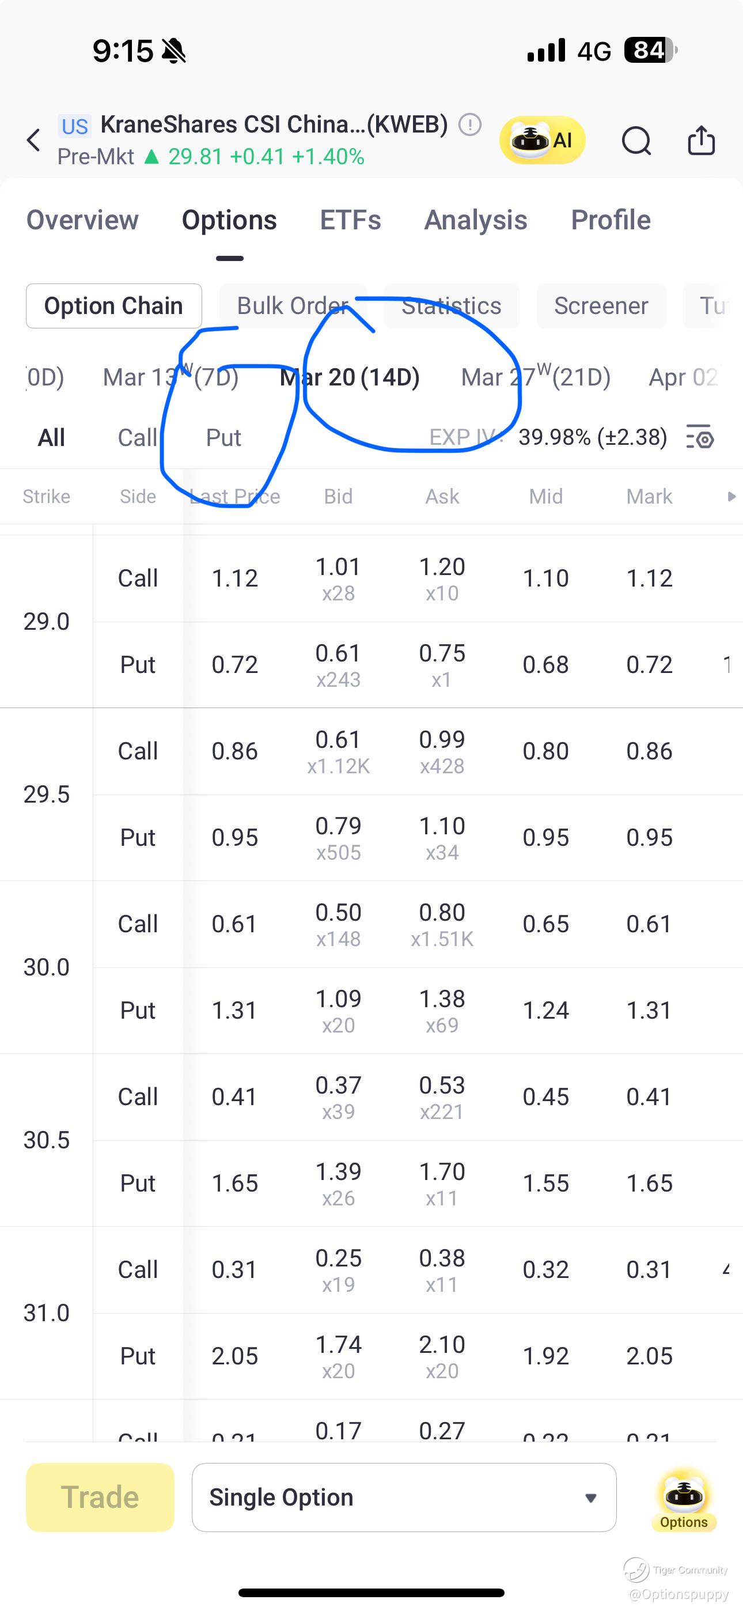Tap the info icon beside KWEB
Image resolution: width=743 pixels, height=1611 pixels.
pyautogui.click(x=469, y=124)
